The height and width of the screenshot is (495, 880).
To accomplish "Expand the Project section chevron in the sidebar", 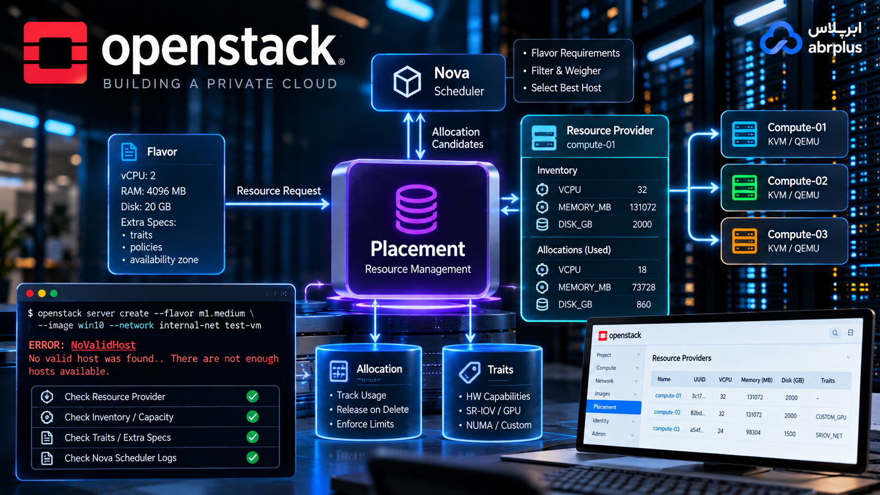I will [638, 355].
